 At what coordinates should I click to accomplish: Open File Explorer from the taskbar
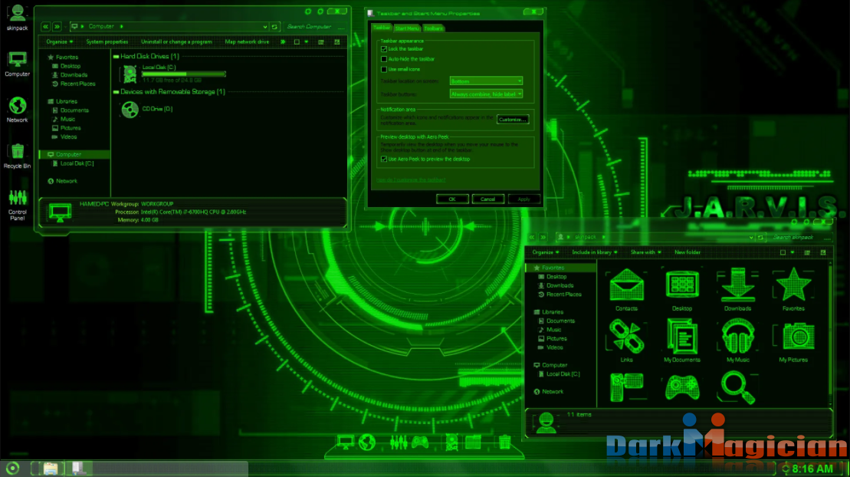point(51,469)
